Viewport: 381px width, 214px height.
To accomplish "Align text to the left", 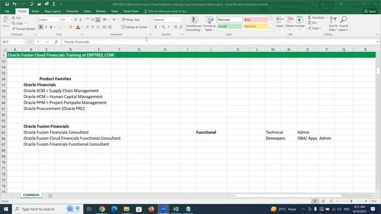I will pyautogui.click(x=88, y=27).
